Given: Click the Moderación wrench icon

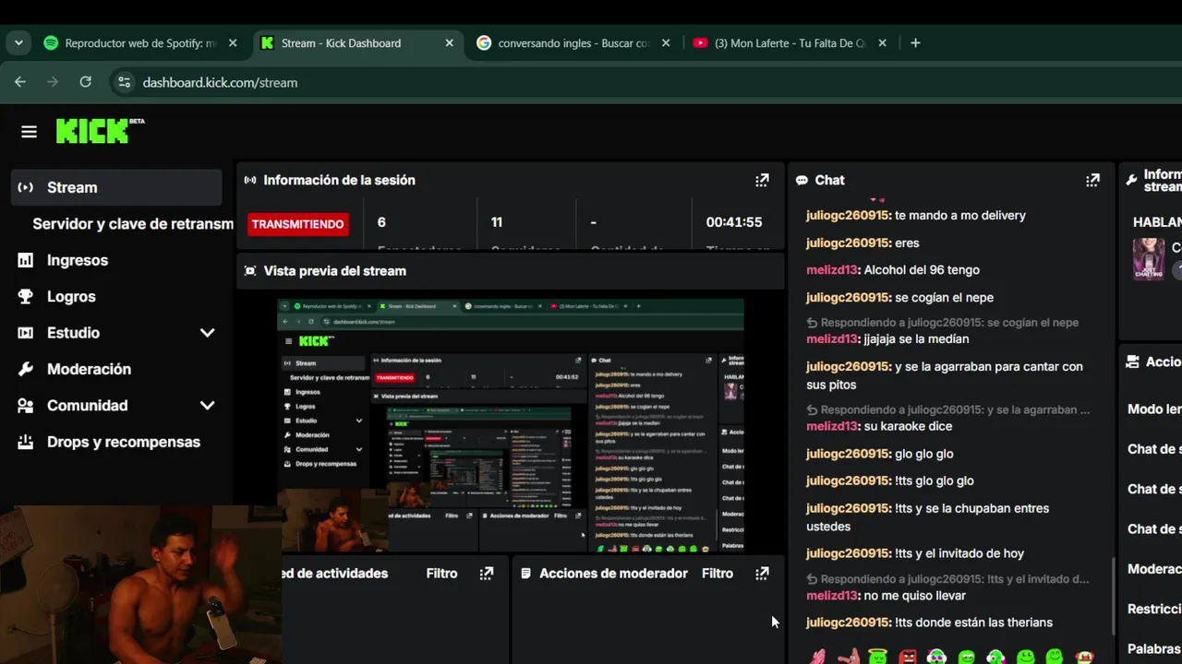Looking at the screenshot, I should tap(26, 369).
